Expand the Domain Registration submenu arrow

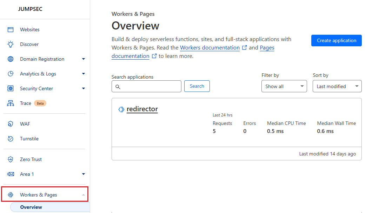tap(83, 59)
